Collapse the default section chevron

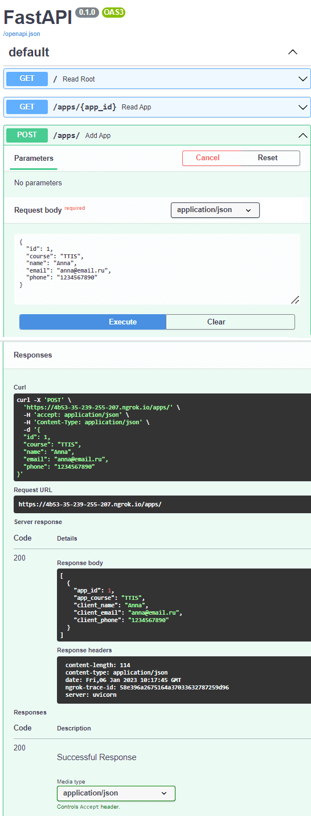tap(293, 52)
